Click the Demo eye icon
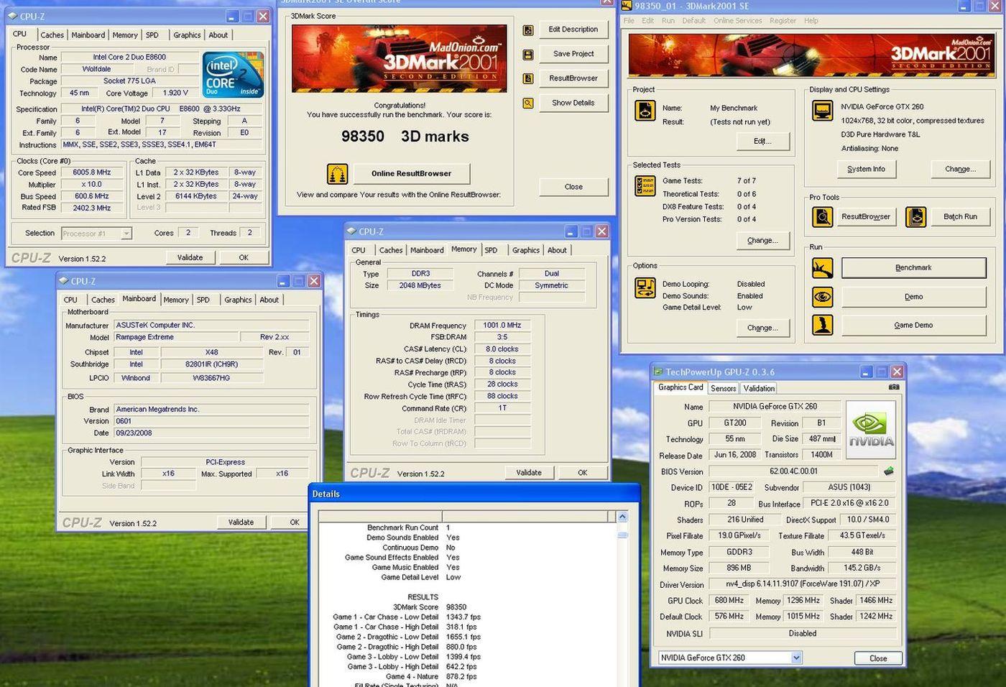The image size is (1006, 687). (x=823, y=297)
